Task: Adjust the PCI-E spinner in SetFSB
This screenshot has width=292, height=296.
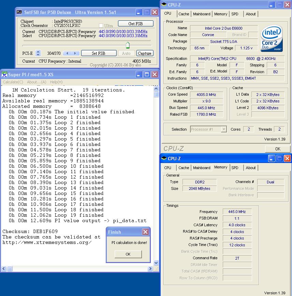Action: coord(38,53)
